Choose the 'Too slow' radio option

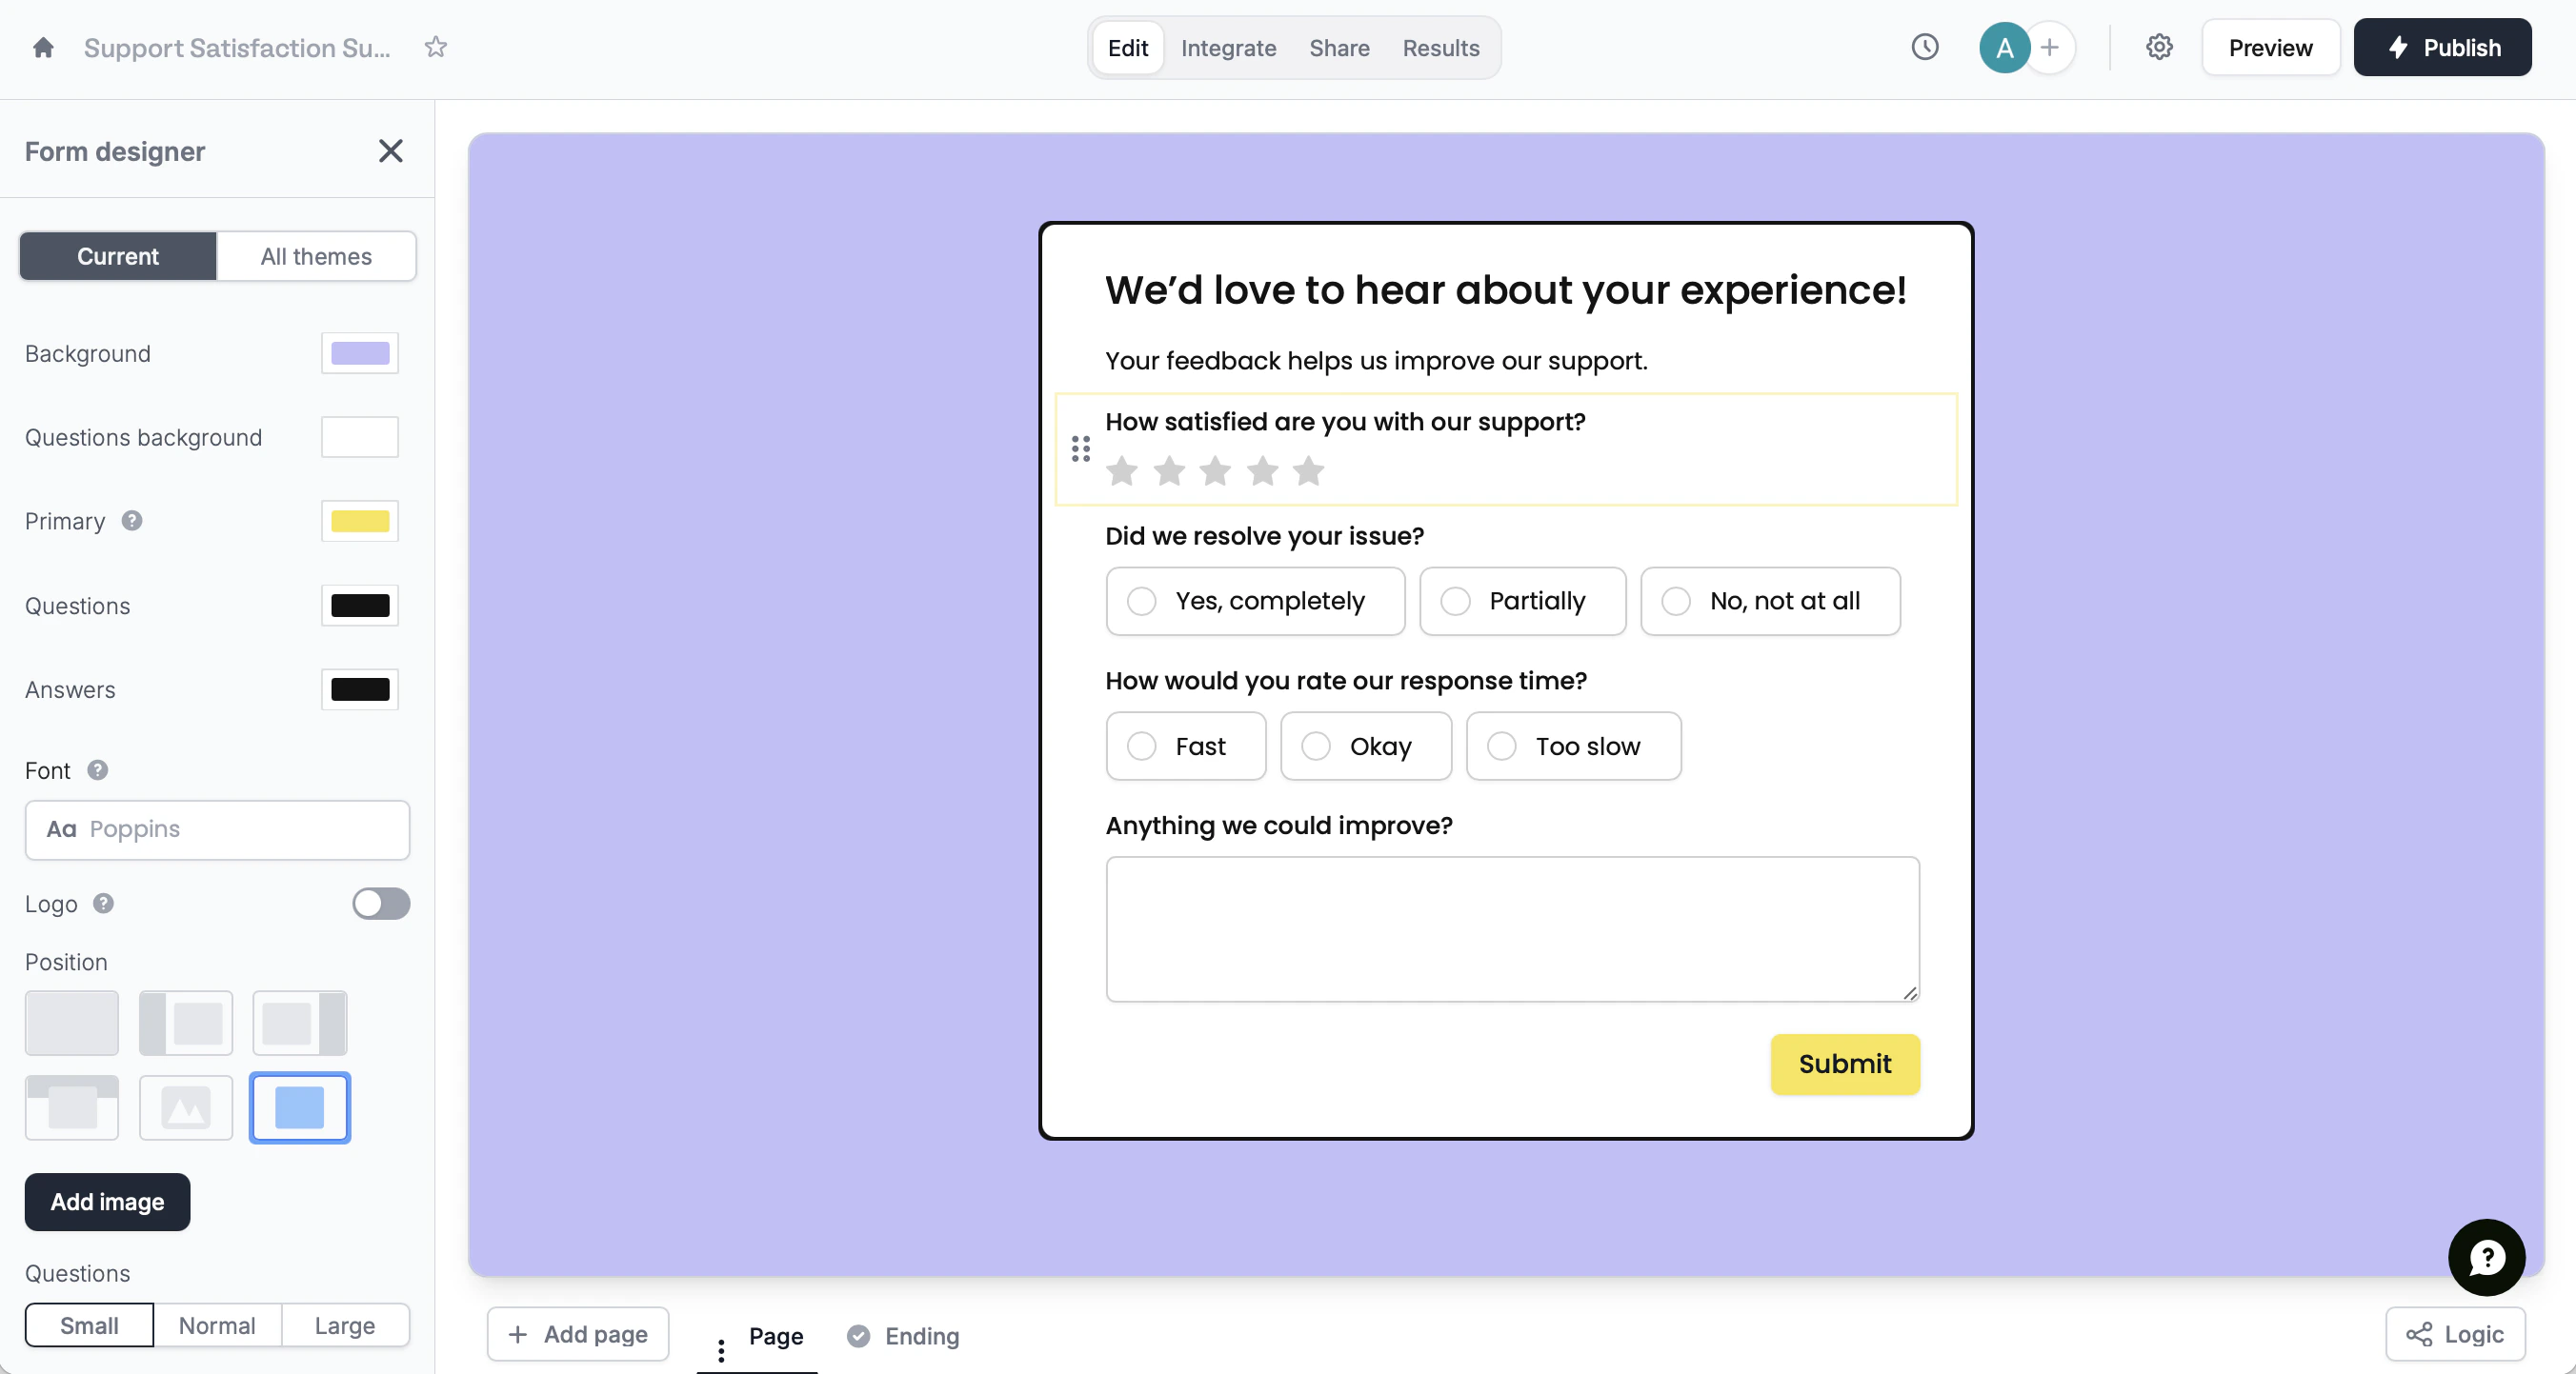point(1502,746)
